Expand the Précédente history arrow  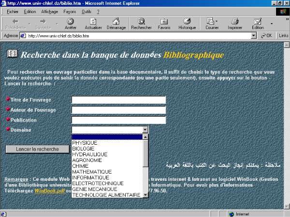29,24
